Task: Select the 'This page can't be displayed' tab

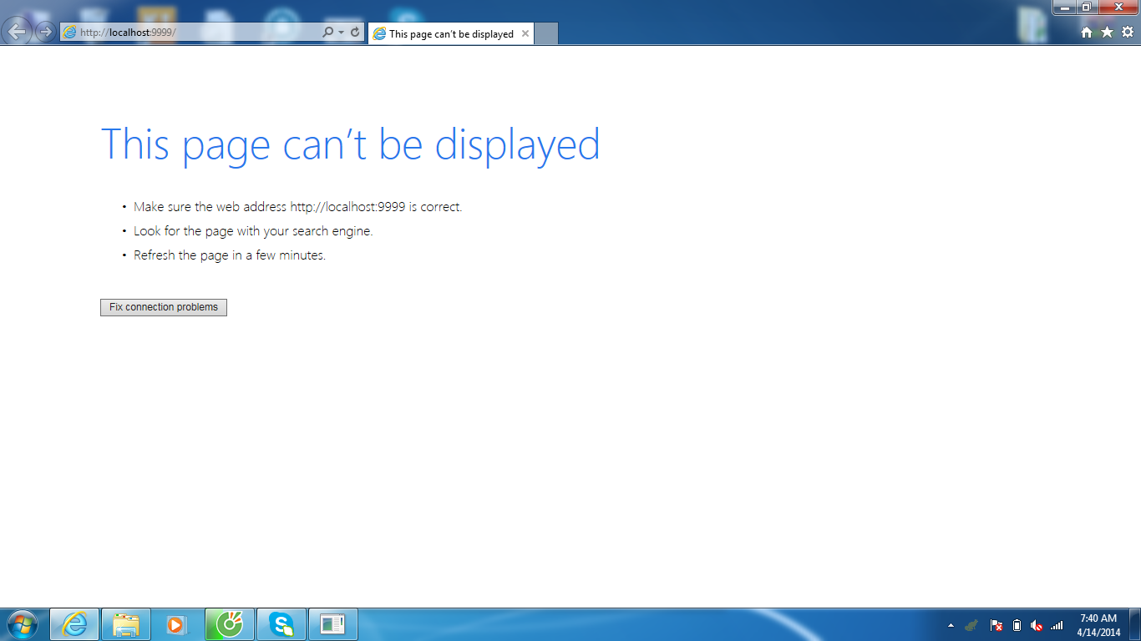Action: pyautogui.click(x=451, y=33)
